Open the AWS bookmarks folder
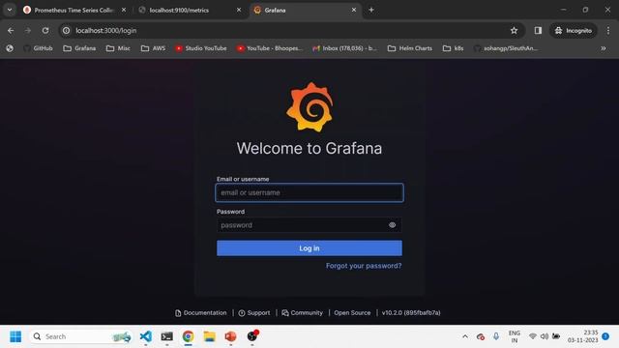619x348 pixels. pos(153,48)
